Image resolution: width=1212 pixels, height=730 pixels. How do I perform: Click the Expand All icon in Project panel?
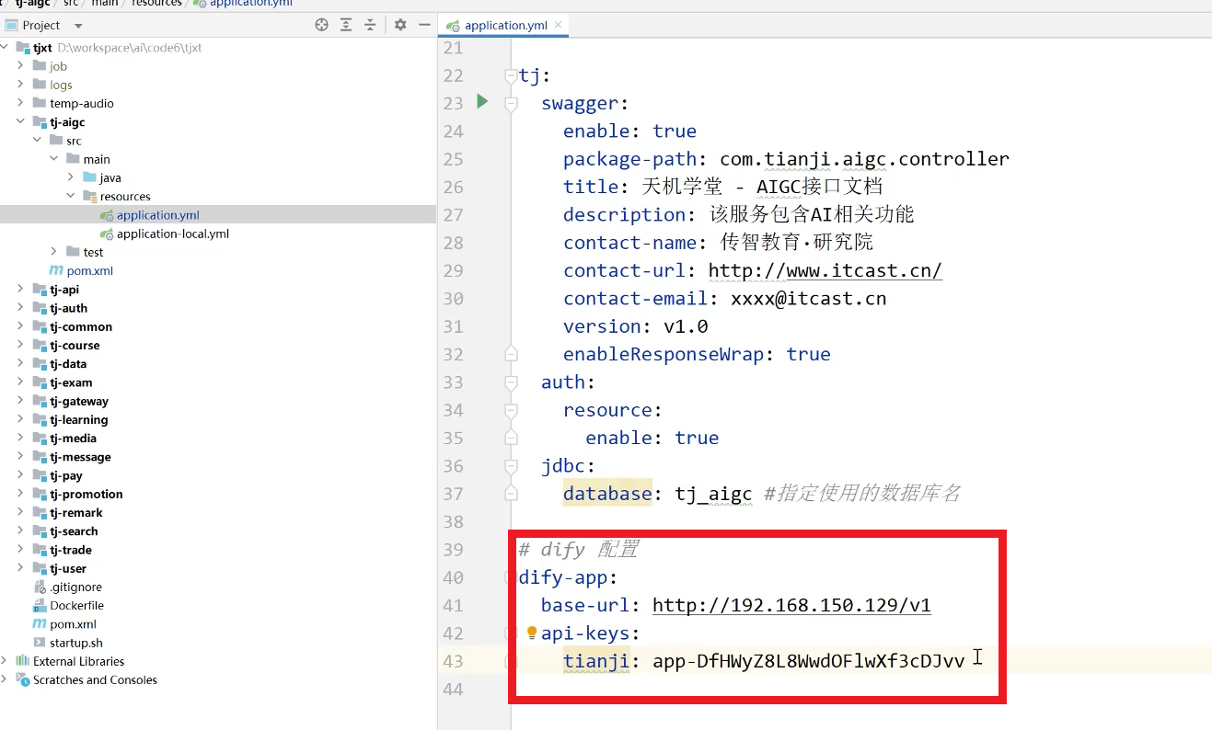(346, 25)
